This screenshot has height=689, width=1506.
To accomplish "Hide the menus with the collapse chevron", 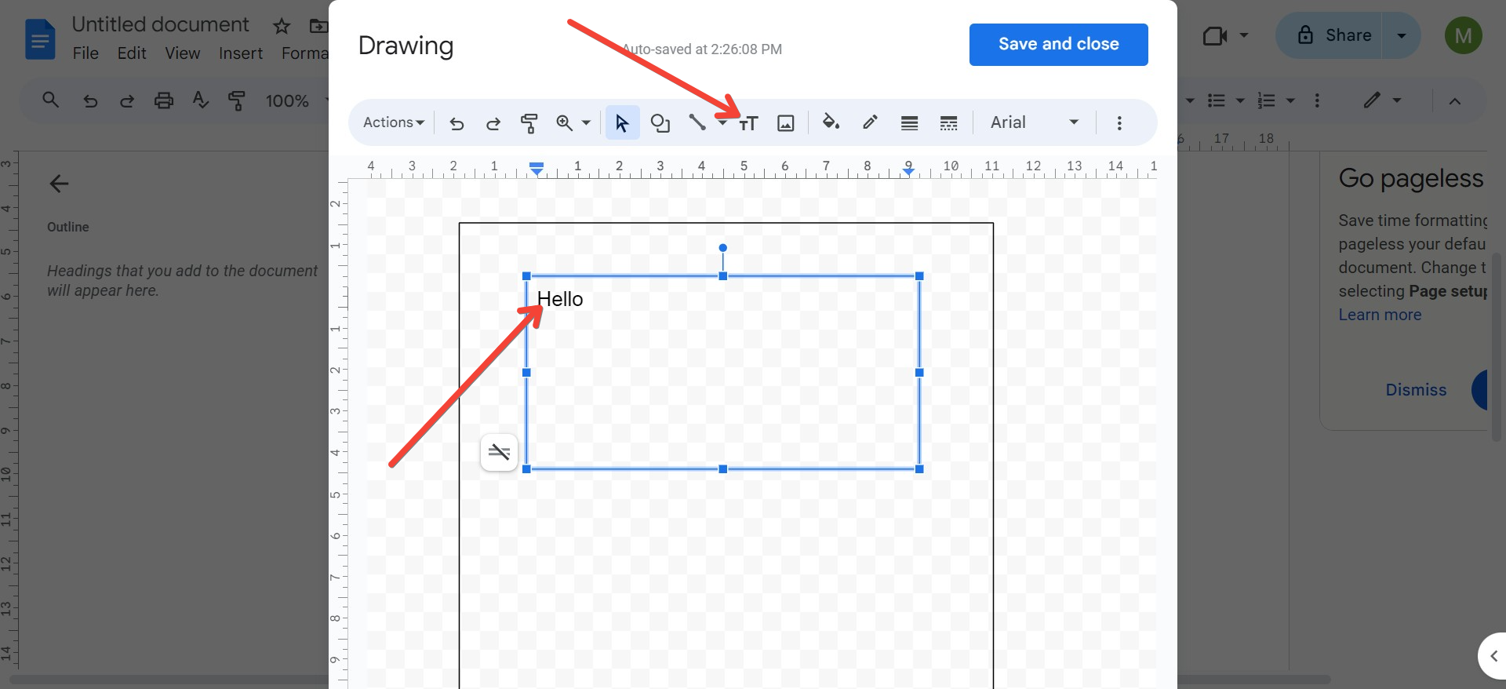I will click(x=1455, y=100).
